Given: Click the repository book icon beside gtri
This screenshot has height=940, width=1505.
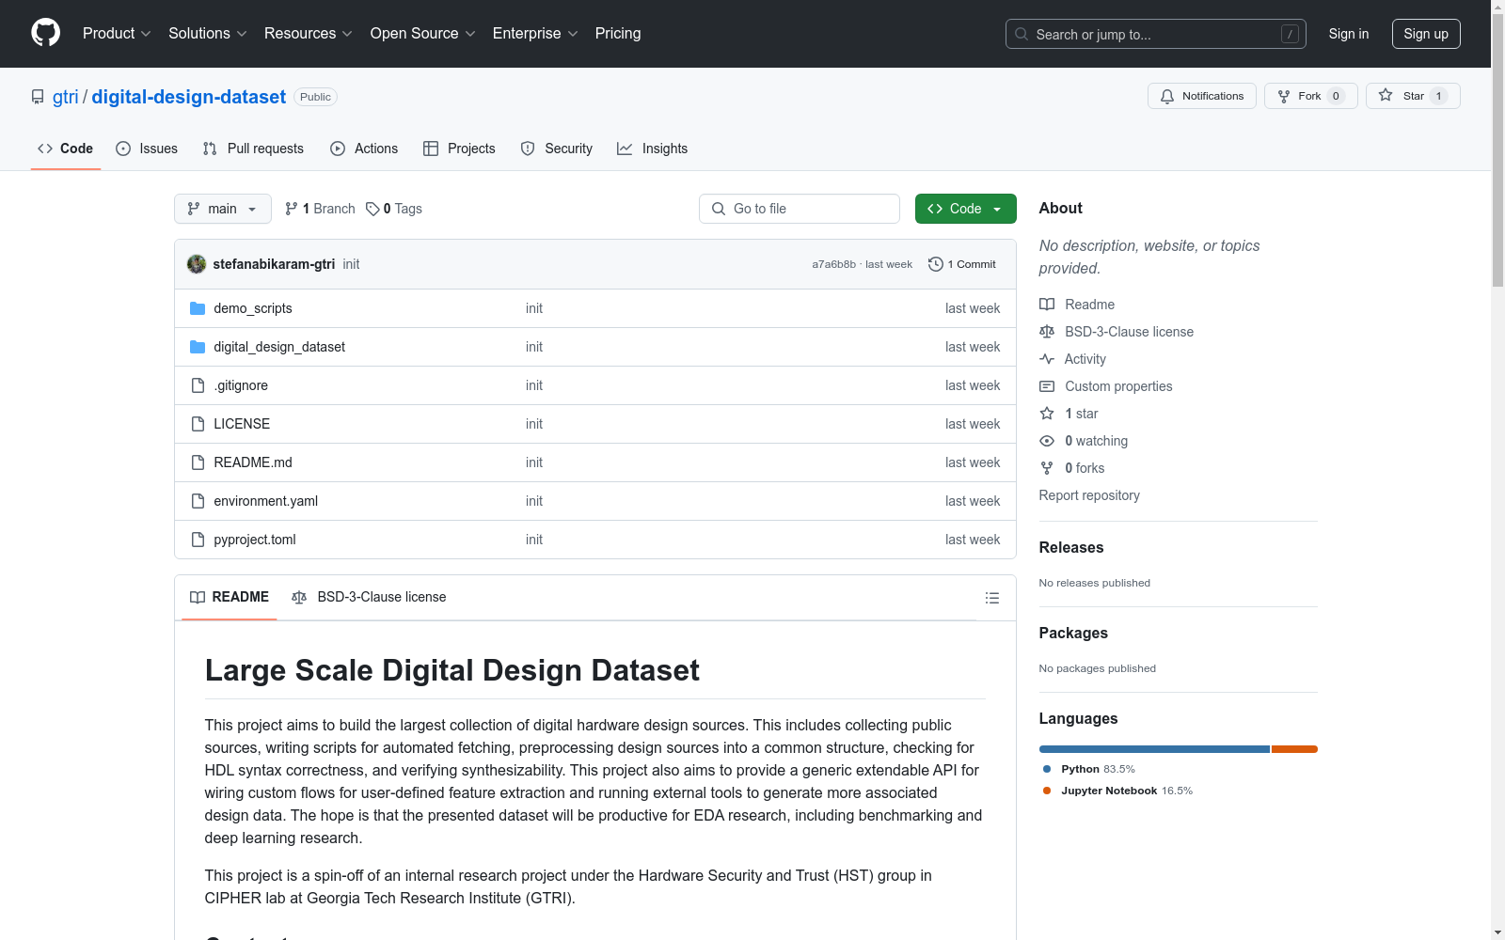Looking at the screenshot, I should [38, 97].
